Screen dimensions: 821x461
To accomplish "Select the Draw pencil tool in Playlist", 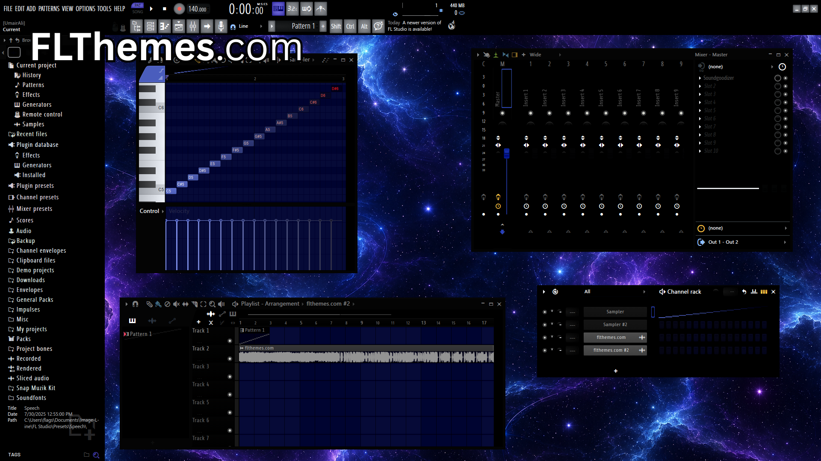I will pyautogui.click(x=149, y=304).
